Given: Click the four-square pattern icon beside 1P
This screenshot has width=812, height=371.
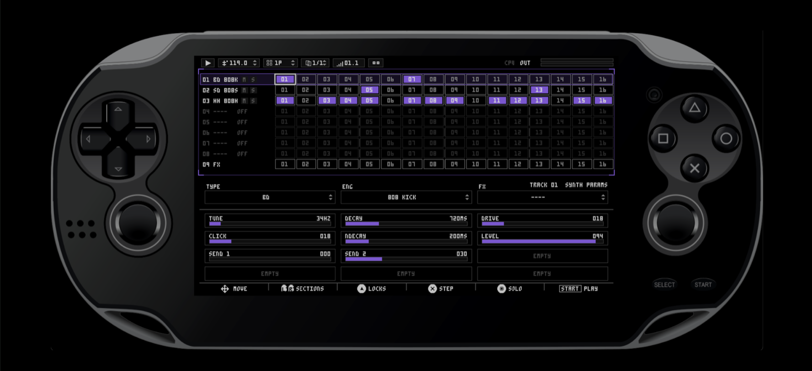Looking at the screenshot, I should (x=270, y=63).
